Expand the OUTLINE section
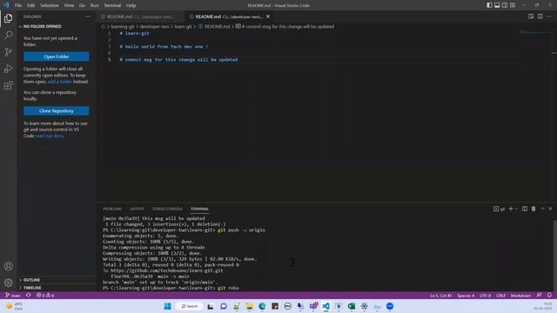Screen dimensions: 557x313 pyautogui.click(x=57, y=280)
